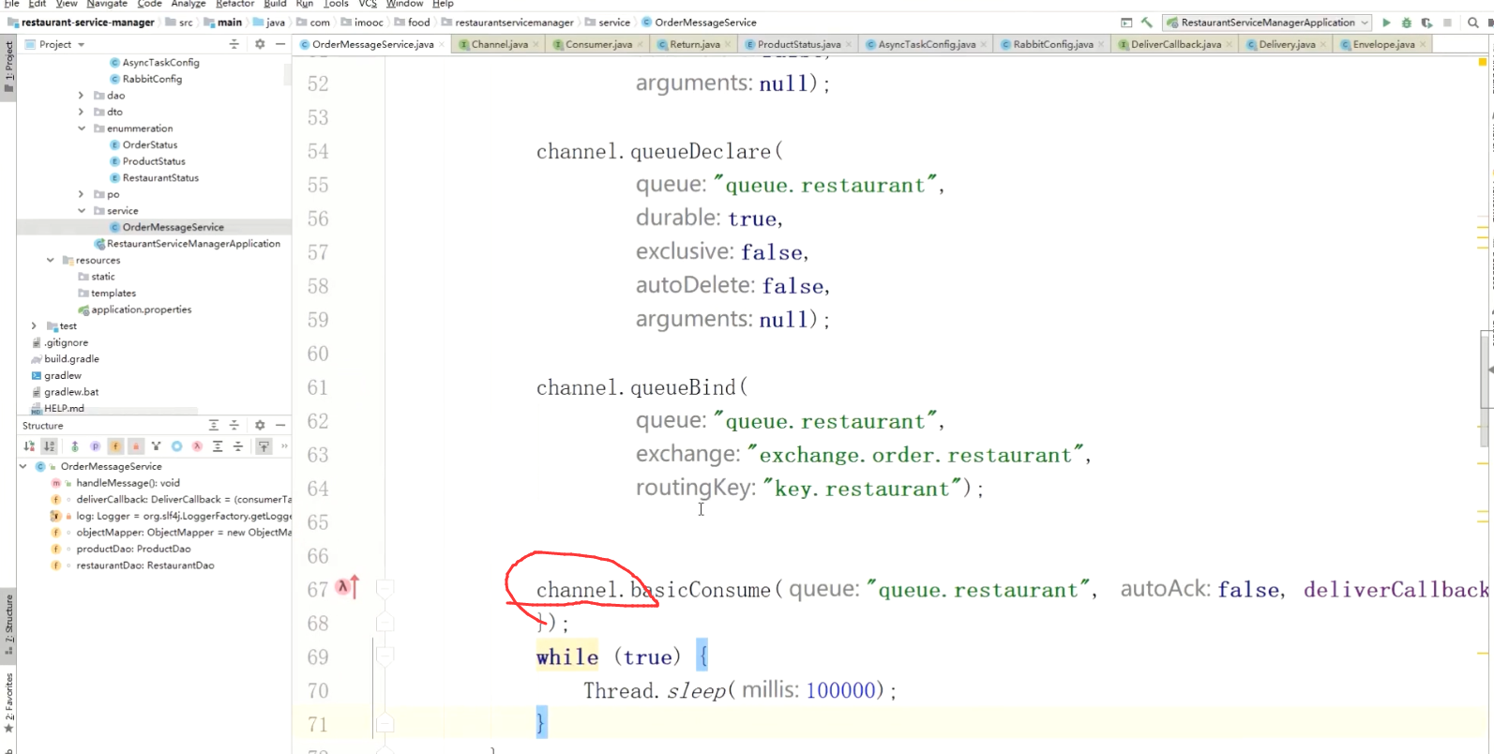Close the Consumer.java tab
The height and width of the screenshot is (754, 1494).
coord(641,44)
